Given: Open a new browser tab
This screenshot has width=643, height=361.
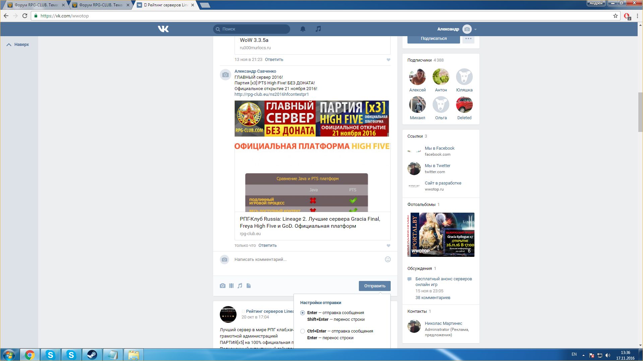Looking at the screenshot, I should click(x=205, y=5).
